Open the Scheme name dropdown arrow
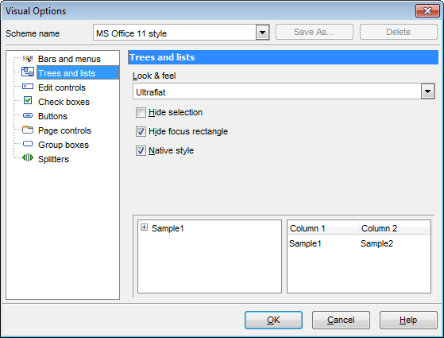The image size is (444, 338). tap(262, 33)
